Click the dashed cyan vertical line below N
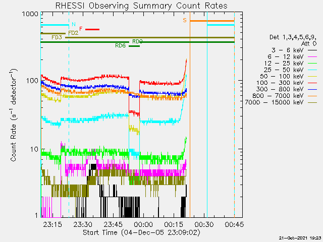 [69, 114]
